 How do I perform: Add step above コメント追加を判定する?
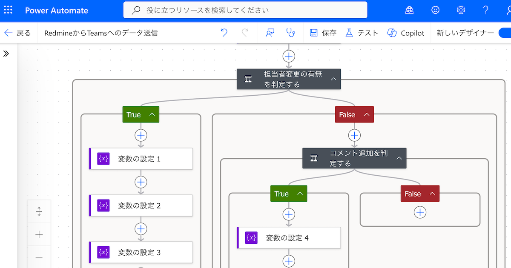point(354,135)
